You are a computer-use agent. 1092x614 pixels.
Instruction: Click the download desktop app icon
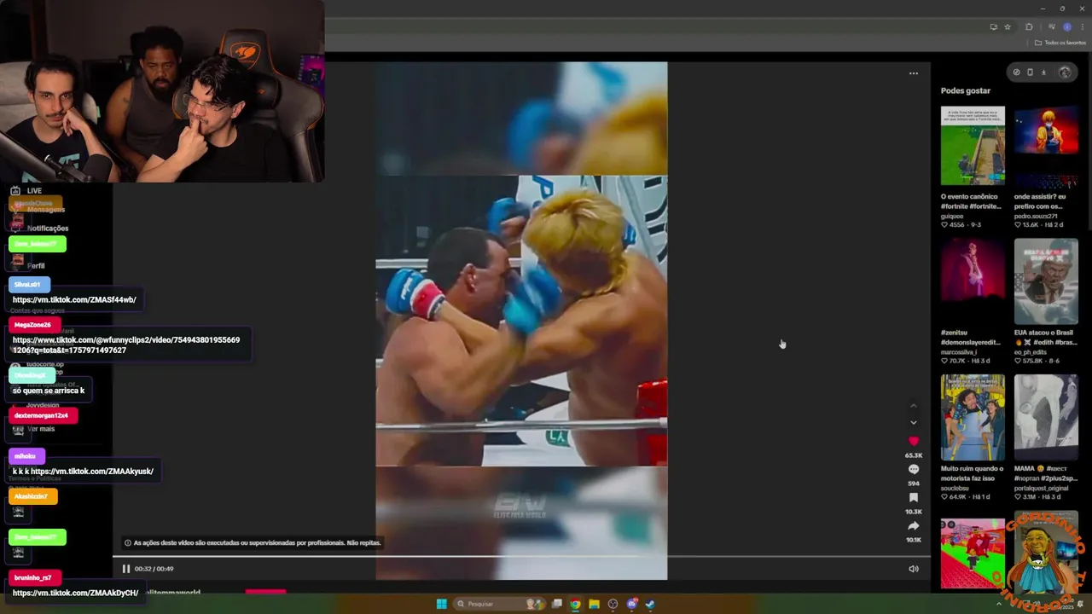[x=1043, y=72]
